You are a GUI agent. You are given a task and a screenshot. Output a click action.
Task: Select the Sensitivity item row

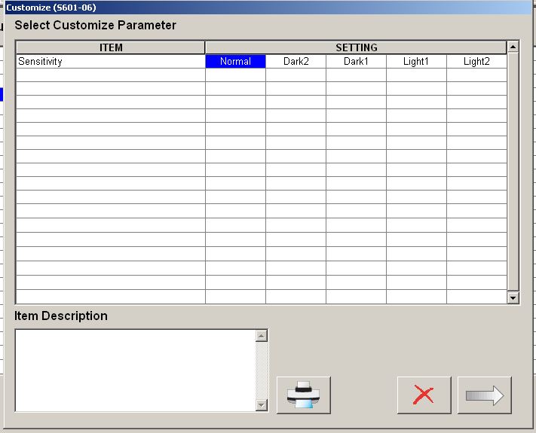tap(110, 62)
